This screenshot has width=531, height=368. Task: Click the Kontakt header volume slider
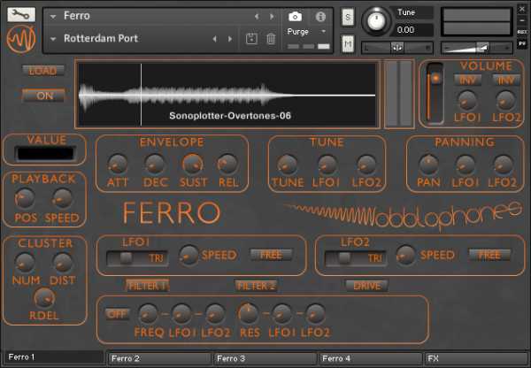476,48
